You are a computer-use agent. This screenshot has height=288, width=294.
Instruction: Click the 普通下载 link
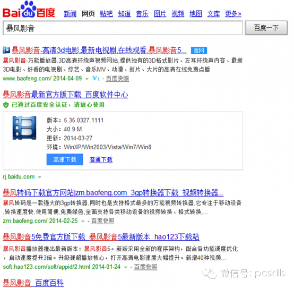(101, 159)
